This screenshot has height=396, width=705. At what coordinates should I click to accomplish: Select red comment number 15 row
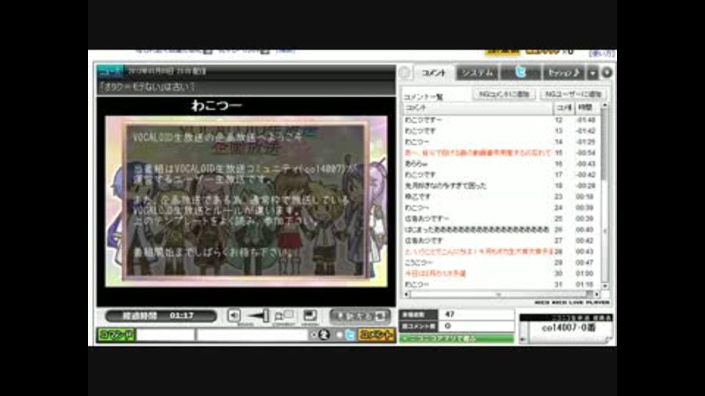pyautogui.click(x=501, y=153)
